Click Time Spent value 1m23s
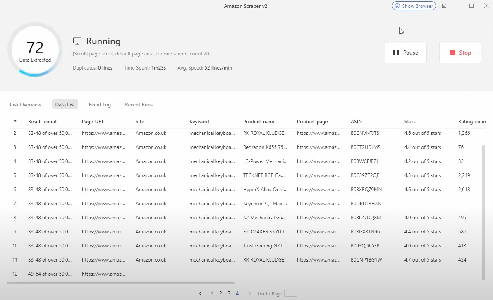Screen dimensions: 493x300 tap(158, 67)
